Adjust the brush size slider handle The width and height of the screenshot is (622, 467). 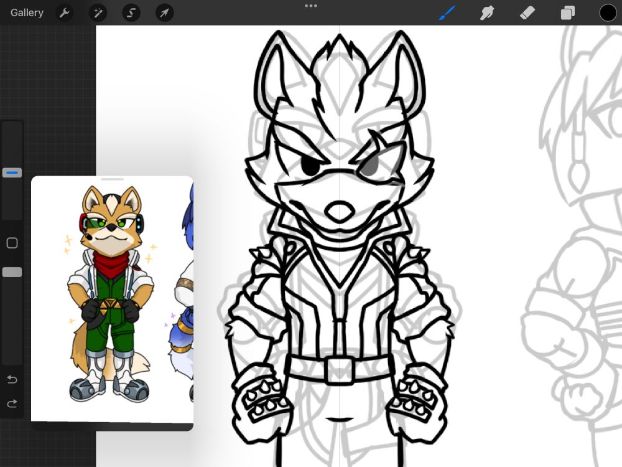coord(12,172)
